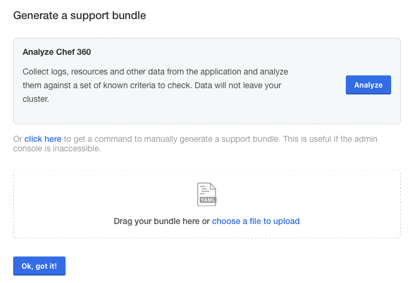The width and height of the screenshot is (412, 283).
Task: Click the "Analyze Chef 360" card title
Action: [x=57, y=52]
